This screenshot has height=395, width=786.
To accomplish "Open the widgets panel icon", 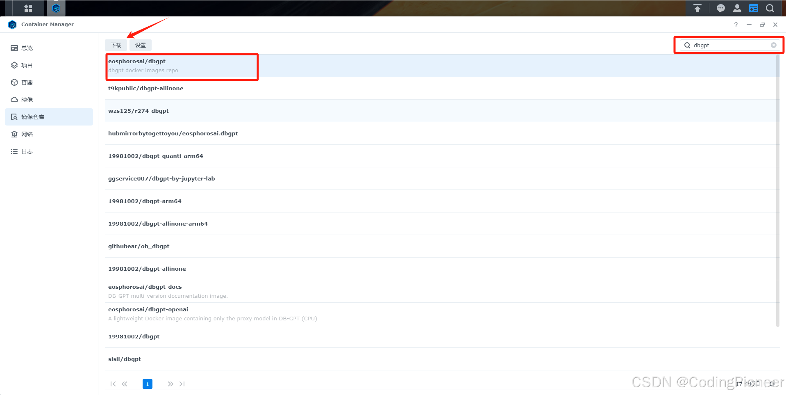I will click(753, 8).
